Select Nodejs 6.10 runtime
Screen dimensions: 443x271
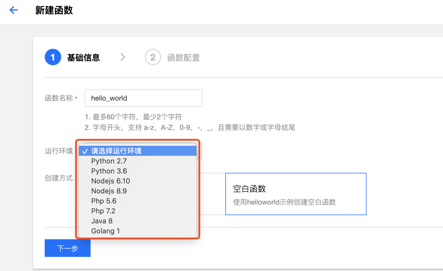111,181
